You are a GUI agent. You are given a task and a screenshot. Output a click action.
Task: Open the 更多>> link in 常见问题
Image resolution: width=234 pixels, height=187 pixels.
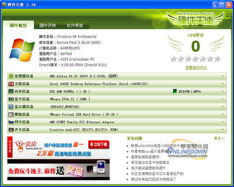(219, 138)
